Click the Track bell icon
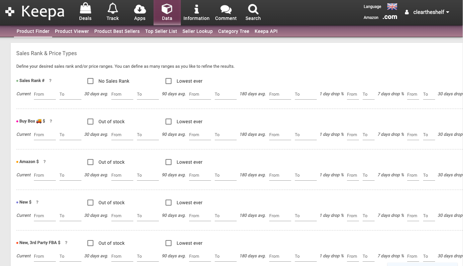 (x=113, y=9)
